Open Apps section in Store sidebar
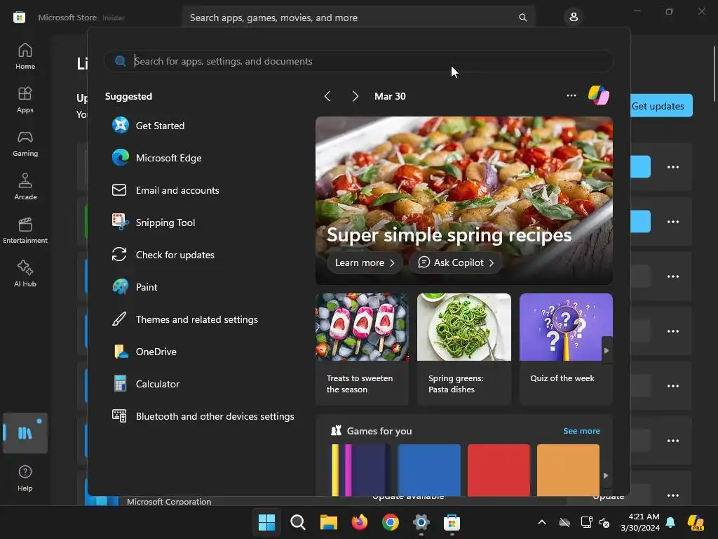Viewport: 718px width, 539px height. pyautogui.click(x=25, y=100)
